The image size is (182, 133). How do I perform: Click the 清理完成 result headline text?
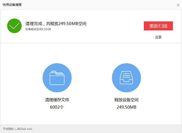click(x=56, y=23)
